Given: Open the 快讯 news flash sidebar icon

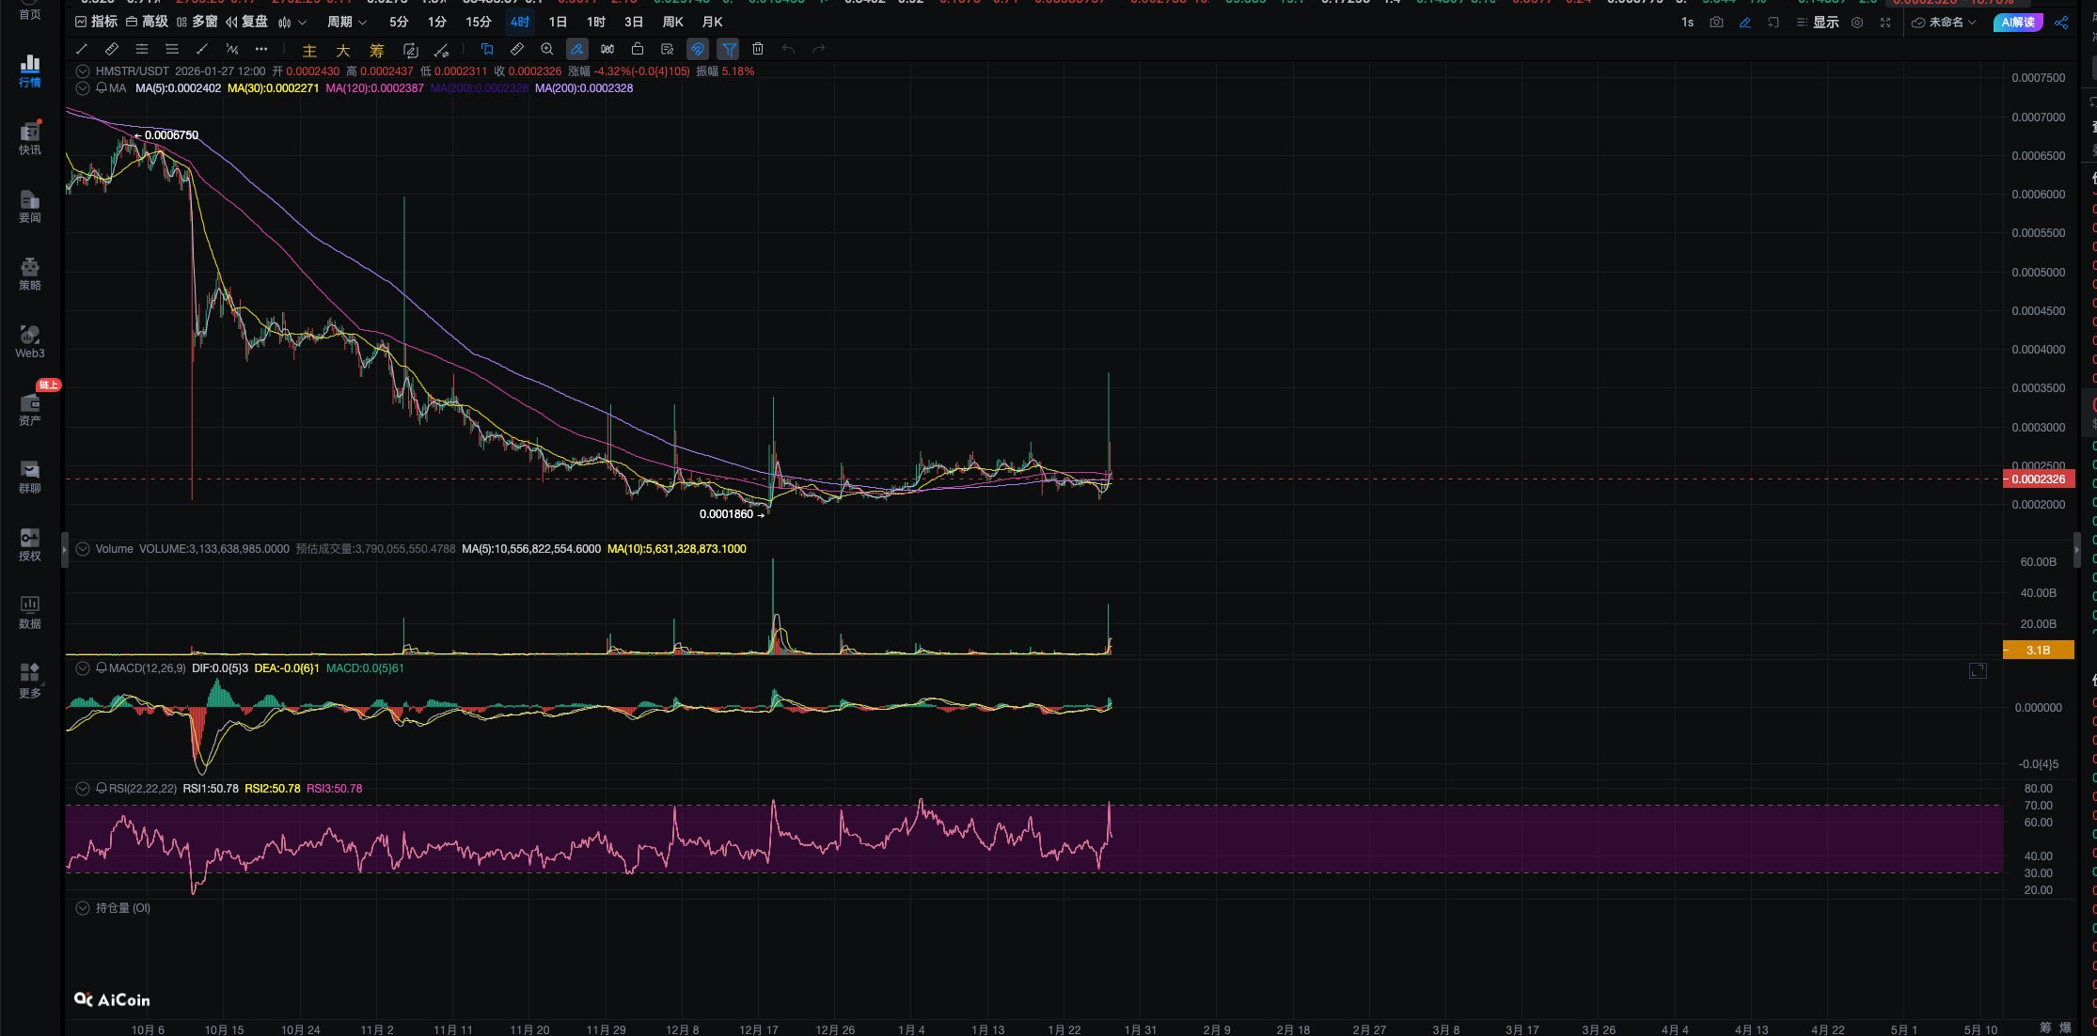Looking at the screenshot, I should click(x=29, y=137).
